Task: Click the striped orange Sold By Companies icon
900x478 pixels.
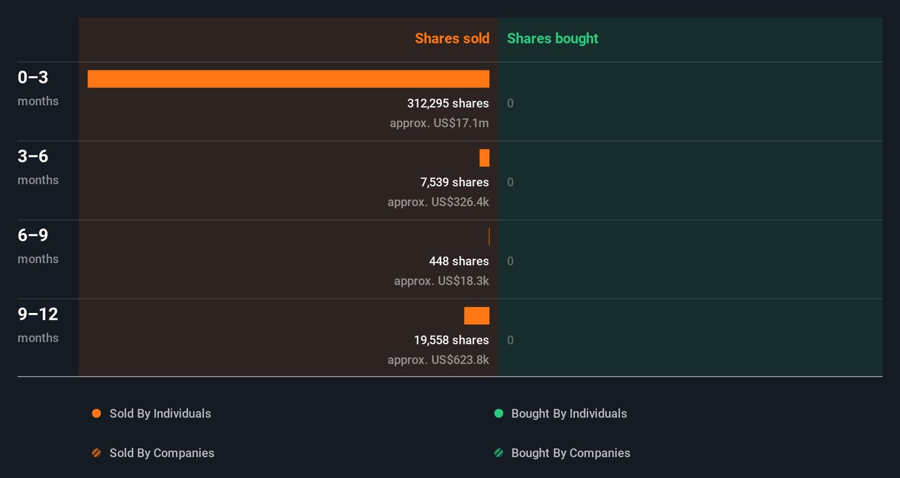Action: point(96,453)
